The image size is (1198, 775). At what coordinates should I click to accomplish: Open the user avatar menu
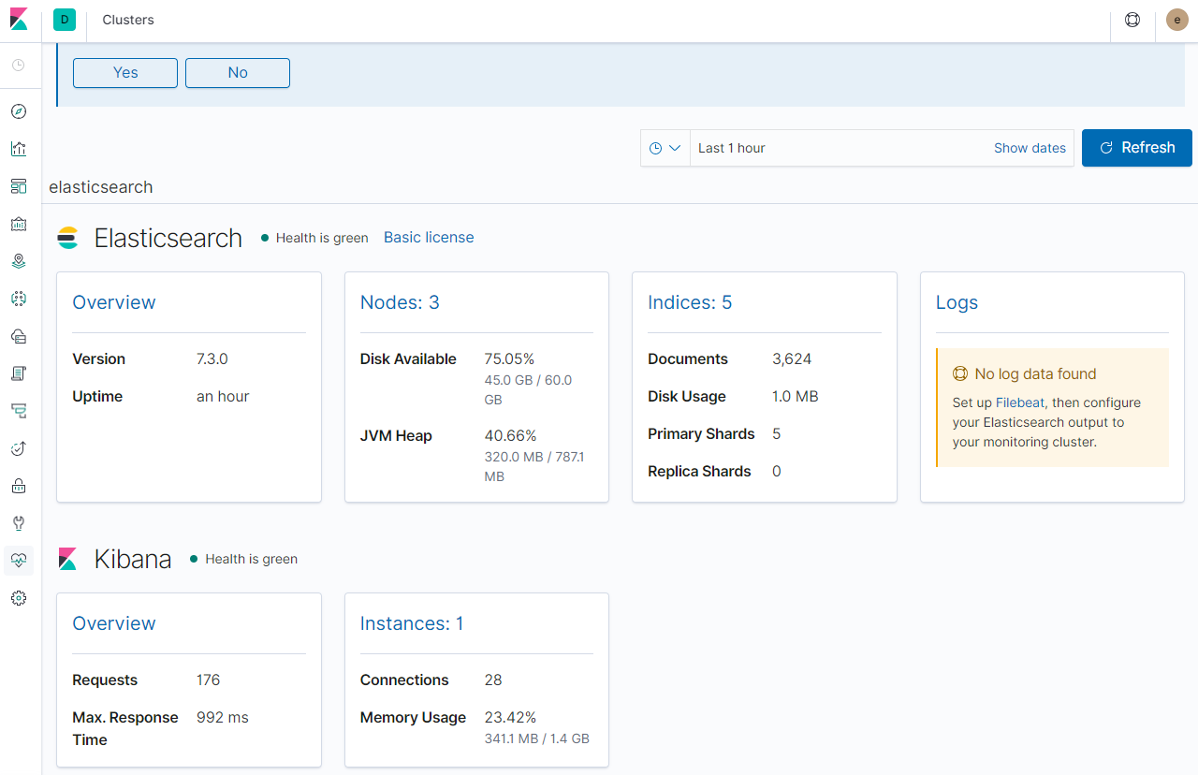pos(1177,20)
